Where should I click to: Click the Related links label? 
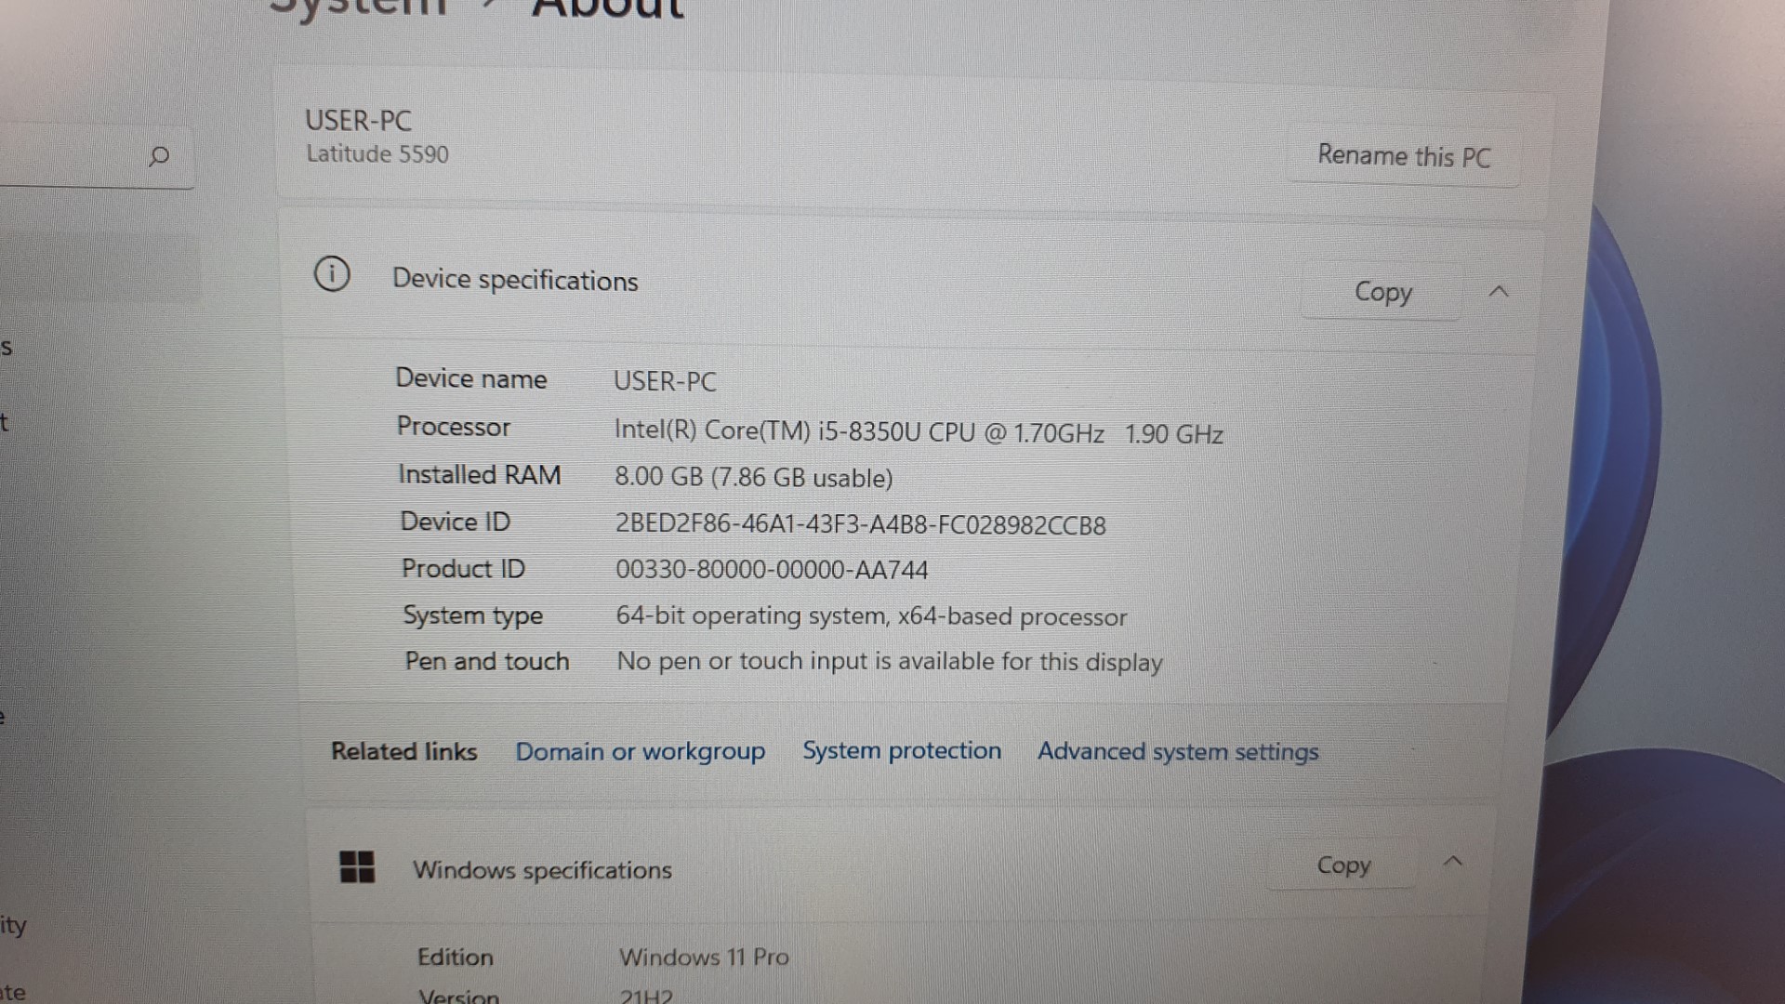coord(404,751)
